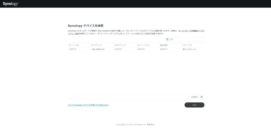Click 利用不可 under OS バージョン column
The image size is (271, 128).
(141, 49)
